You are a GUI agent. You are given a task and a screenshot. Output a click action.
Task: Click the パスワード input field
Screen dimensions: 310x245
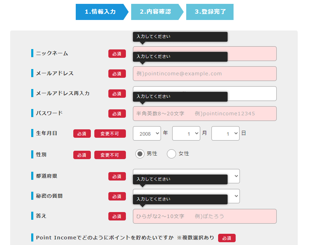click(204, 113)
